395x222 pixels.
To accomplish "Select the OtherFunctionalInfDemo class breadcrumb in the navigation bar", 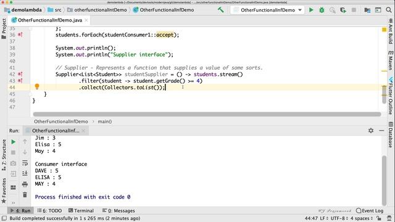I will (164, 10).
